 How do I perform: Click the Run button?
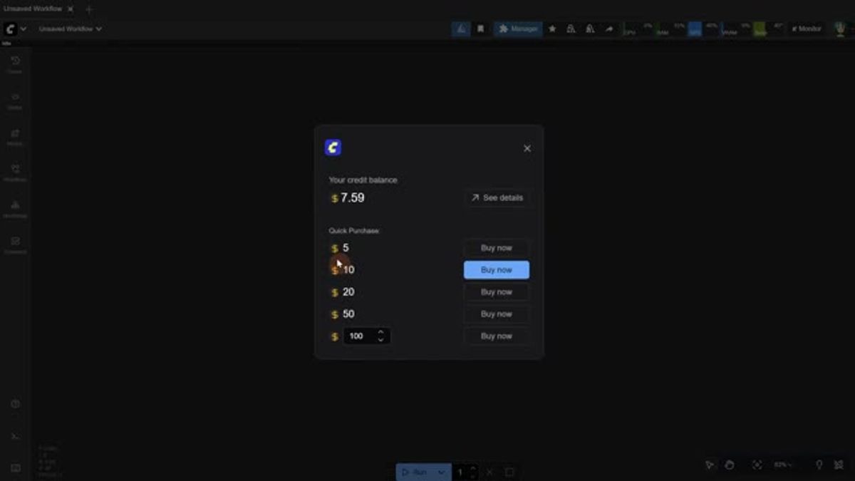pos(415,472)
